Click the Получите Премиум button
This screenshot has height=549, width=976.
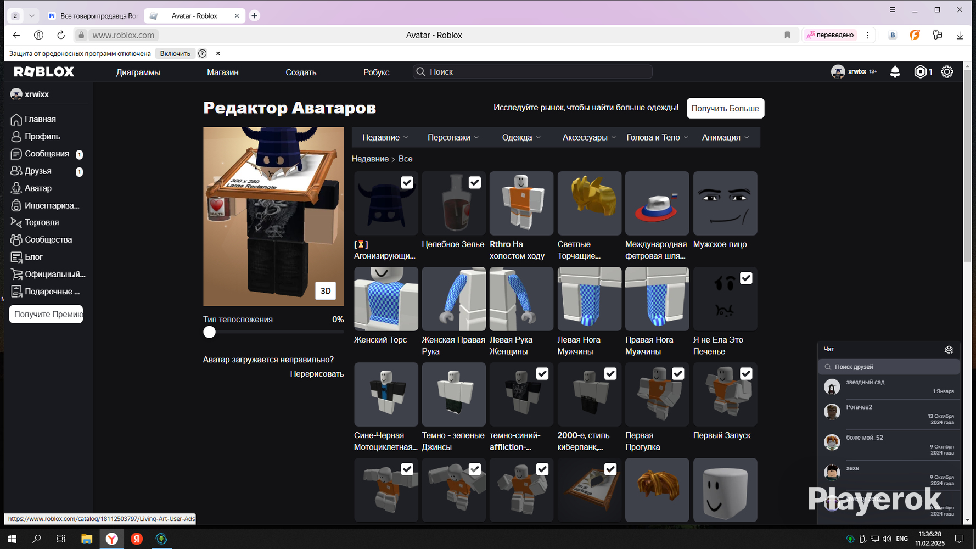point(46,315)
